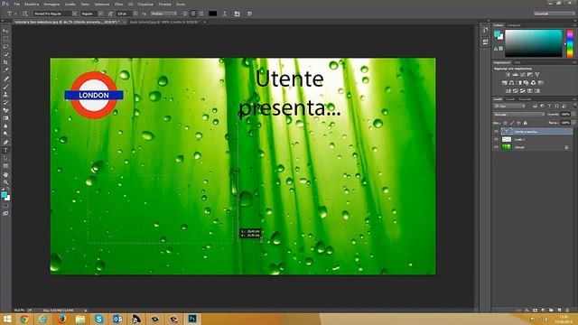Toggle lock all for layer
Image resolution: width=578 pixels, height=325 pixels.
click(x=526, y=123)
